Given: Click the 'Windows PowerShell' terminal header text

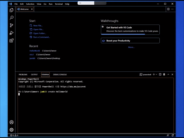Looking at the screenshot, I should click(28, 79).
